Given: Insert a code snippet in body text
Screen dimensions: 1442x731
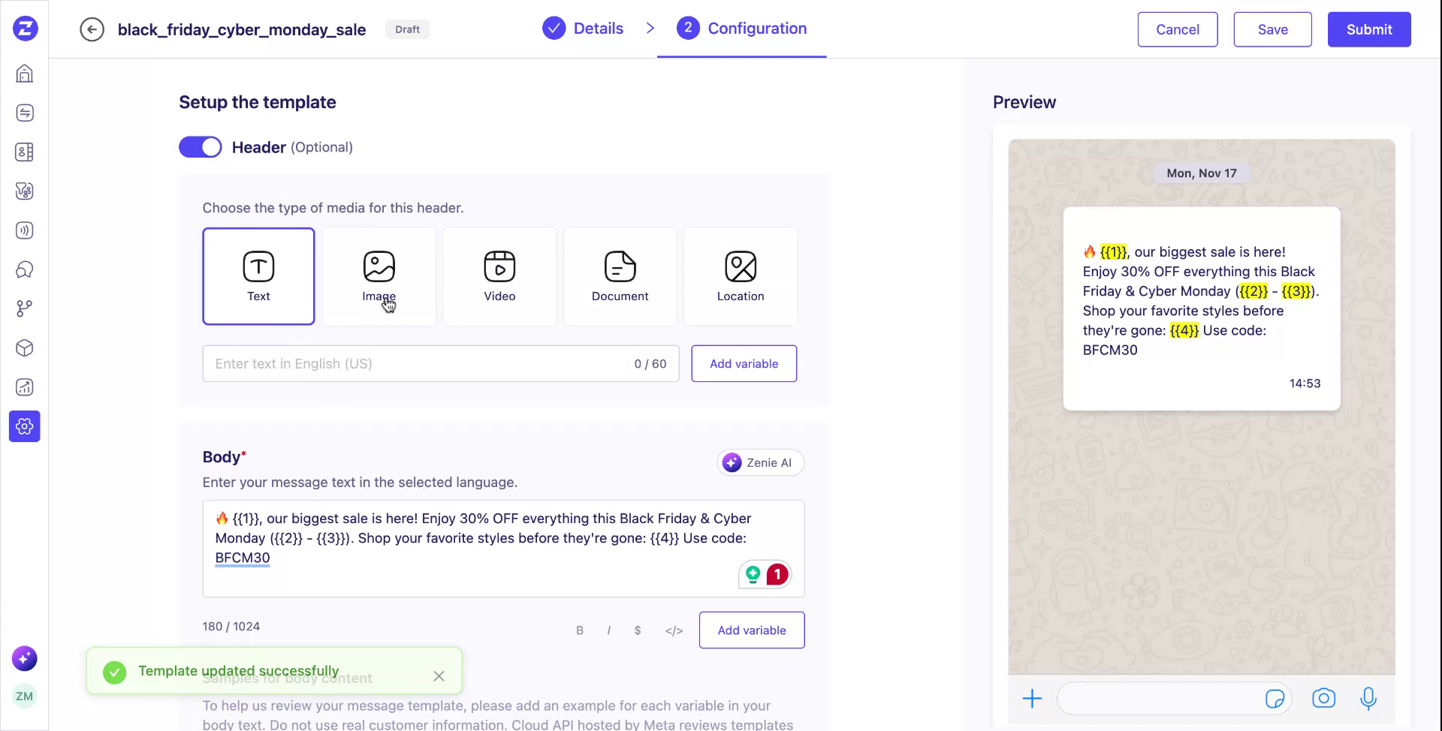Looking at the screenshot, I should tap(673, 630).
